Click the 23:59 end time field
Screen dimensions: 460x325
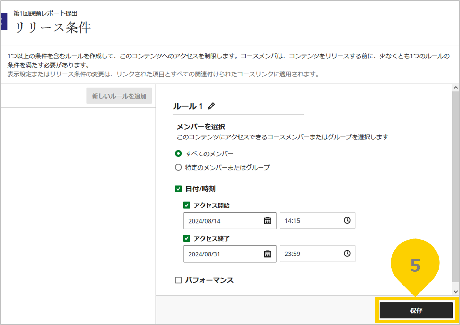point(318,254)
